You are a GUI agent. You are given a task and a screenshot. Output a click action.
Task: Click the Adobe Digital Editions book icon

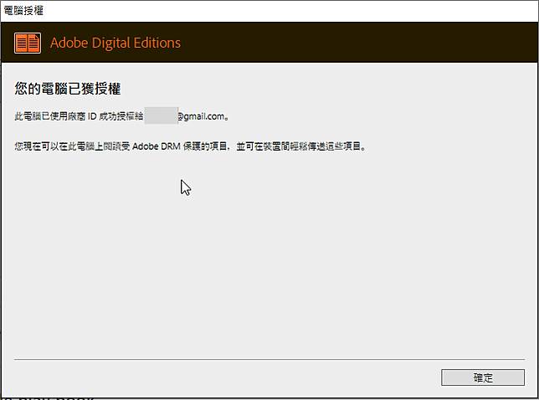pos(28,43)
